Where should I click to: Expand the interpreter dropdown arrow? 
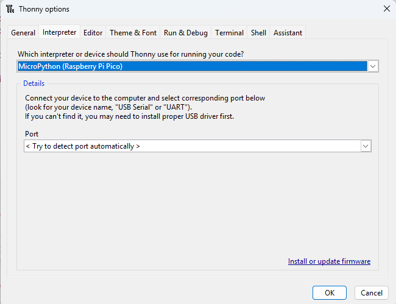pos(373,66)
